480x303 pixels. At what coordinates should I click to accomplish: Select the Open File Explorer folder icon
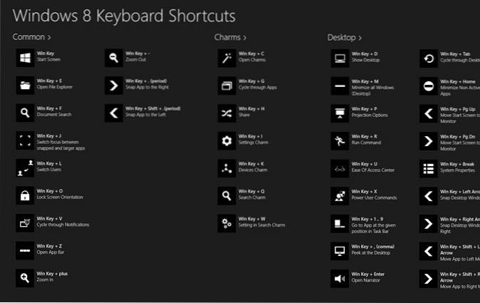click(x=24, y=85)
